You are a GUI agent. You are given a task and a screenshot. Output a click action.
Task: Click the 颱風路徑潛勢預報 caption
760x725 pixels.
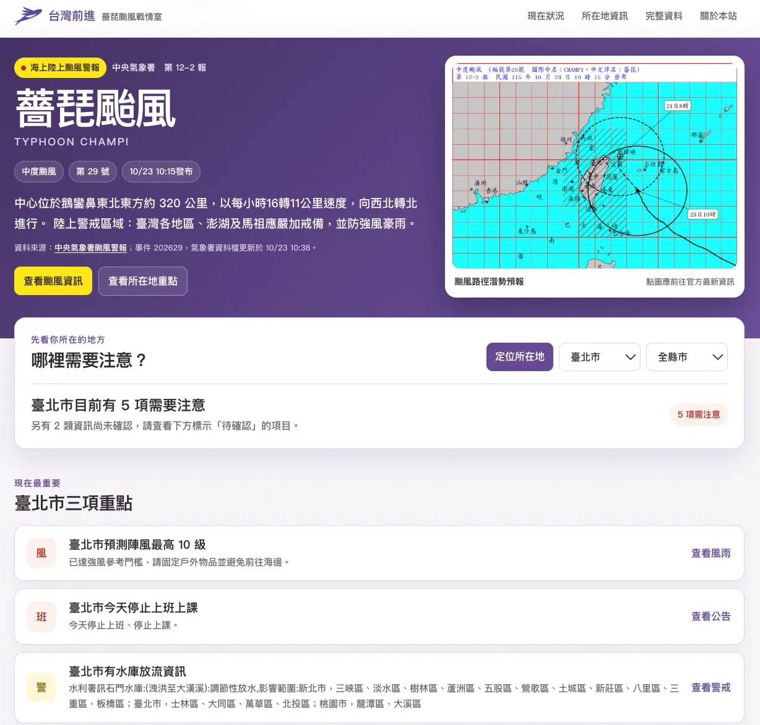(x=489, y=281)
